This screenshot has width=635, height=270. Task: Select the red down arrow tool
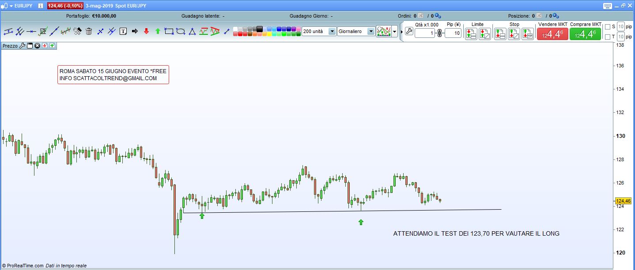coord(146,31)
